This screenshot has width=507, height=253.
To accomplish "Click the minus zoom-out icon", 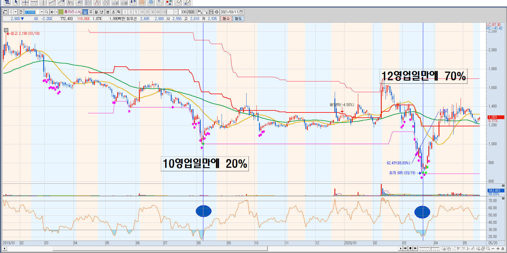I will pos(493,248).
